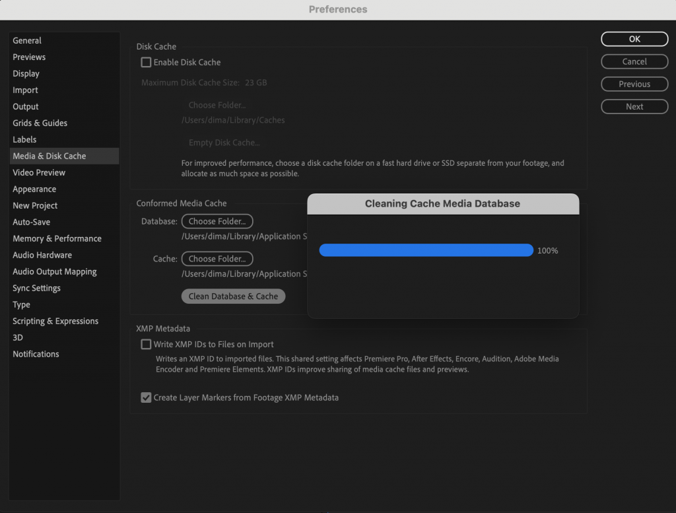This screenshot has width=676, height=513.
Task: Enable the Disk Cache checkbox
Action: click(x=146, y=62)
